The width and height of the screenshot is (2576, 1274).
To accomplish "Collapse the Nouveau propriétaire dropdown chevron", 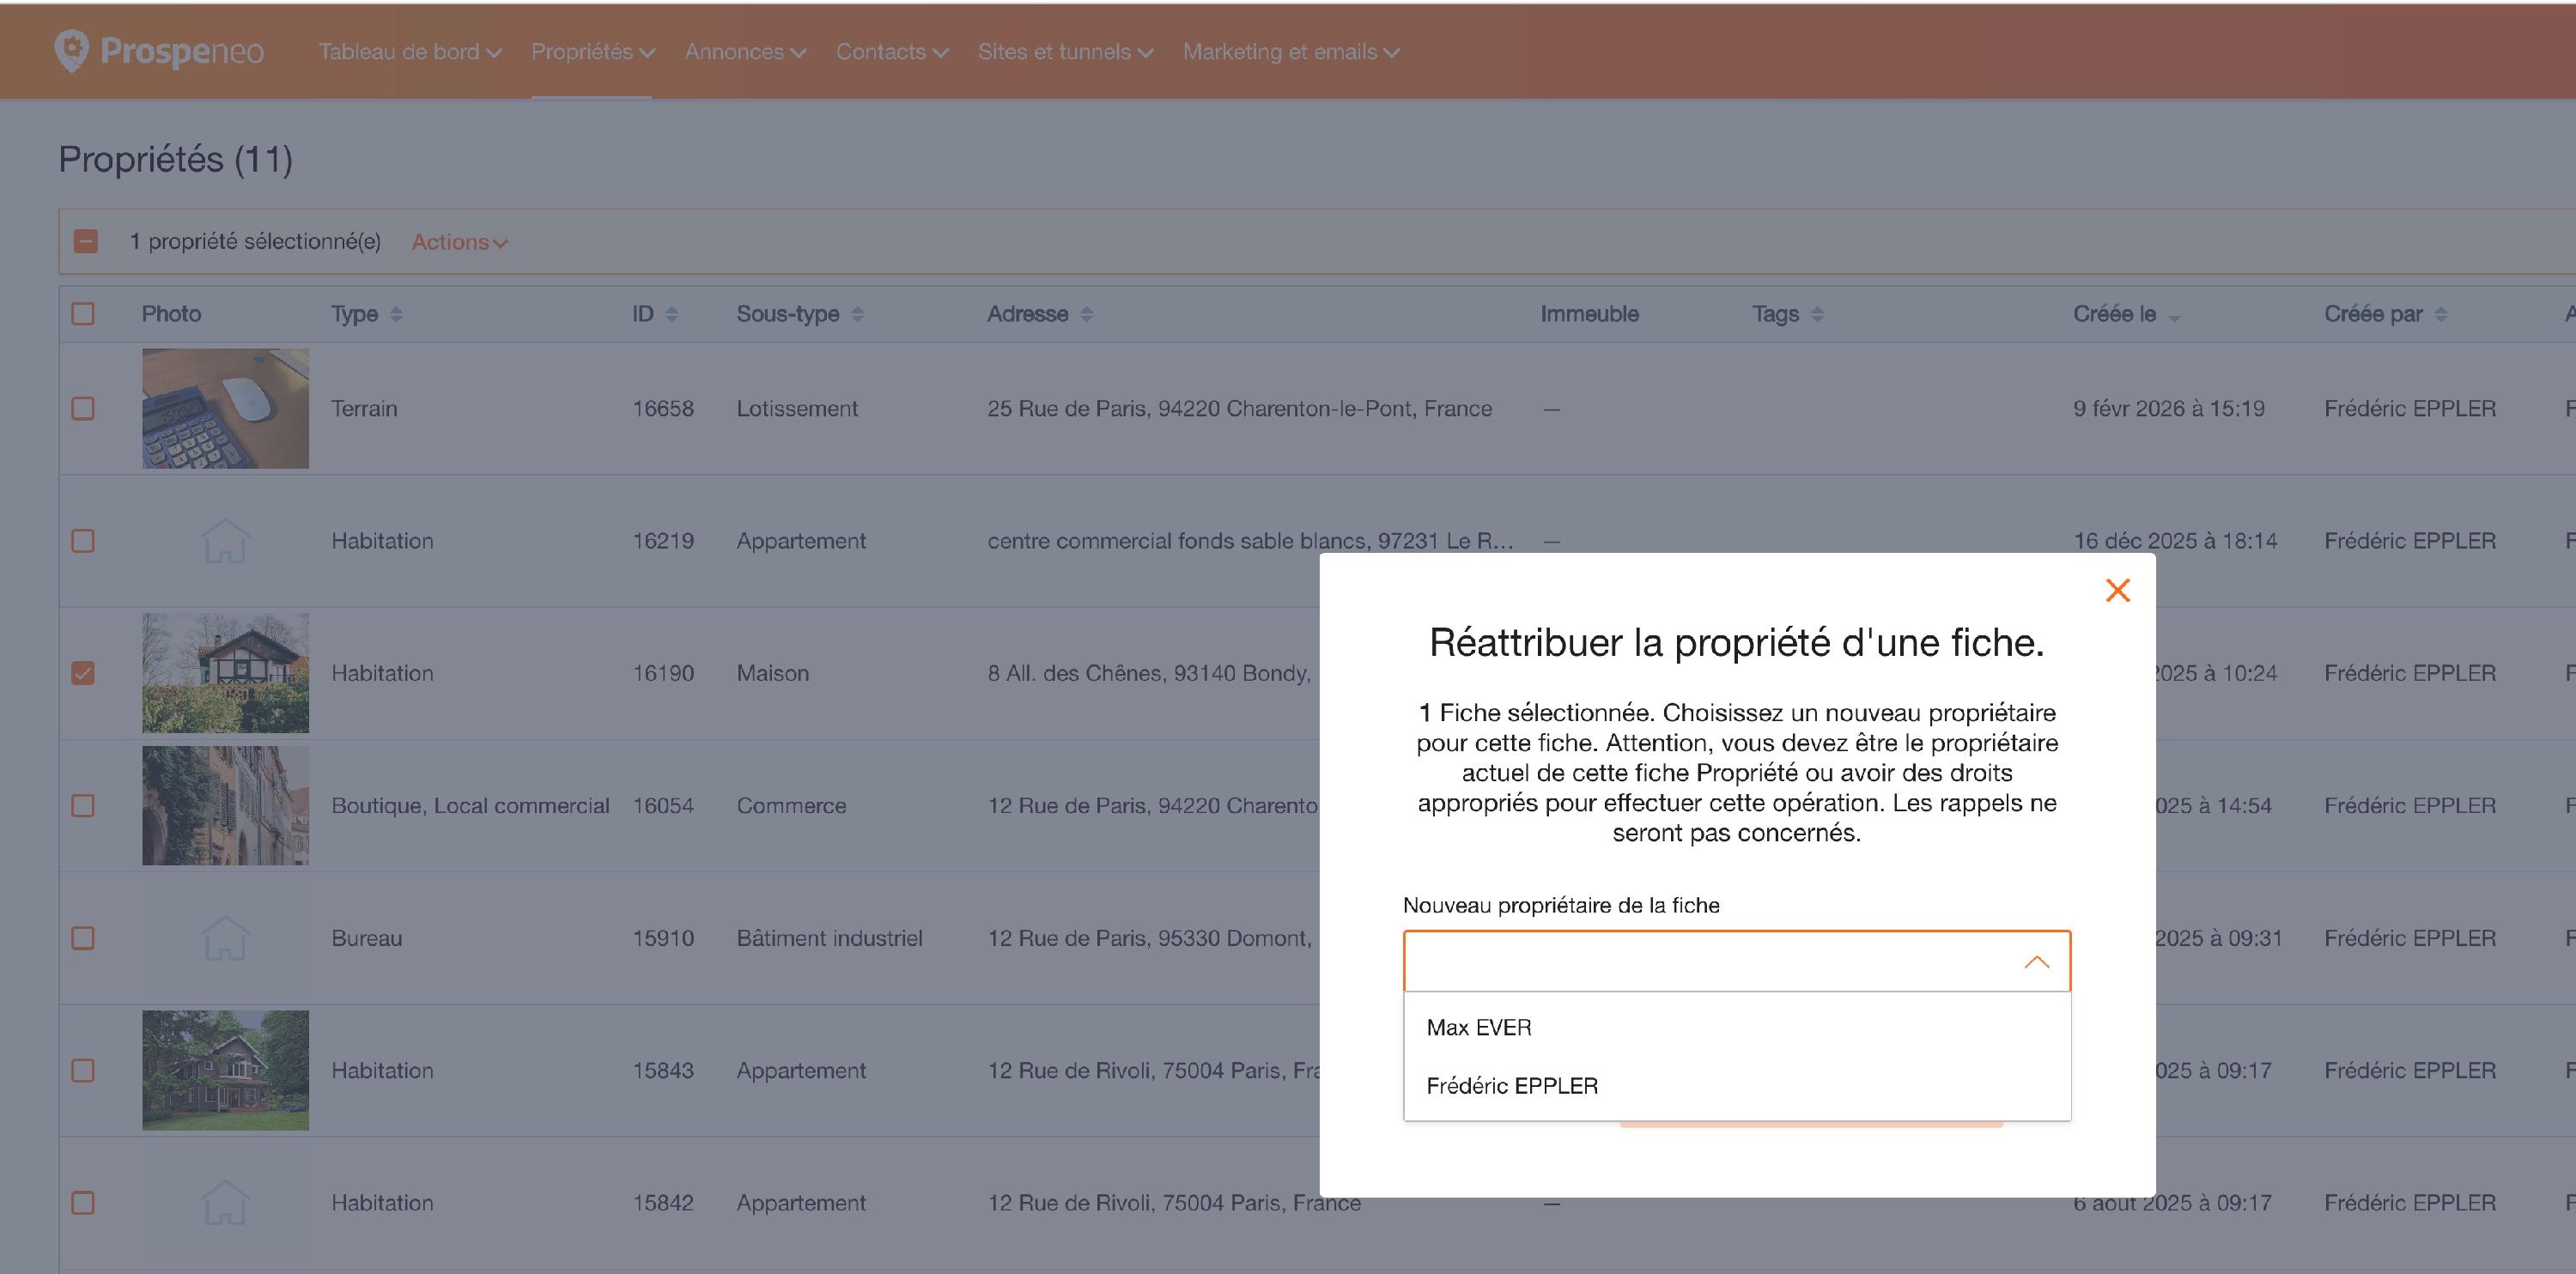I will click(2036, 962).
